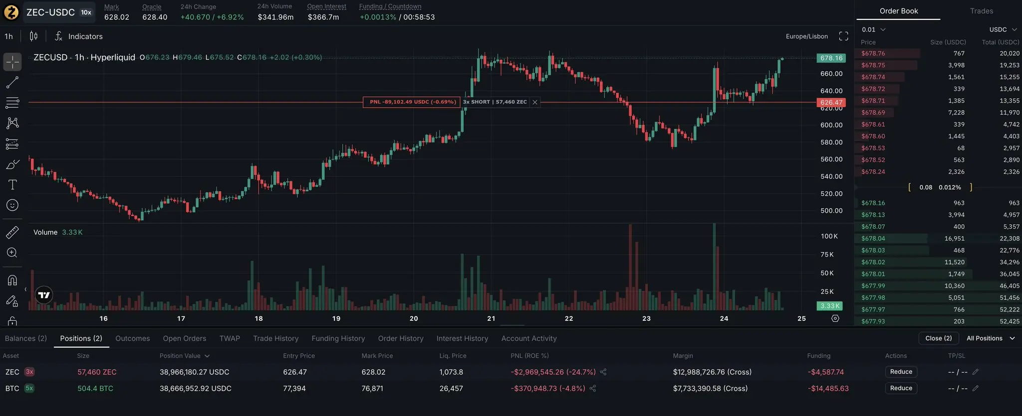Open the Account Activity tab

[x=529, y=338]
